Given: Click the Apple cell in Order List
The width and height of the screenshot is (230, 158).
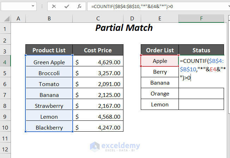Looking at the screenshot, I should pyautogui.click(x=160, y=61).
